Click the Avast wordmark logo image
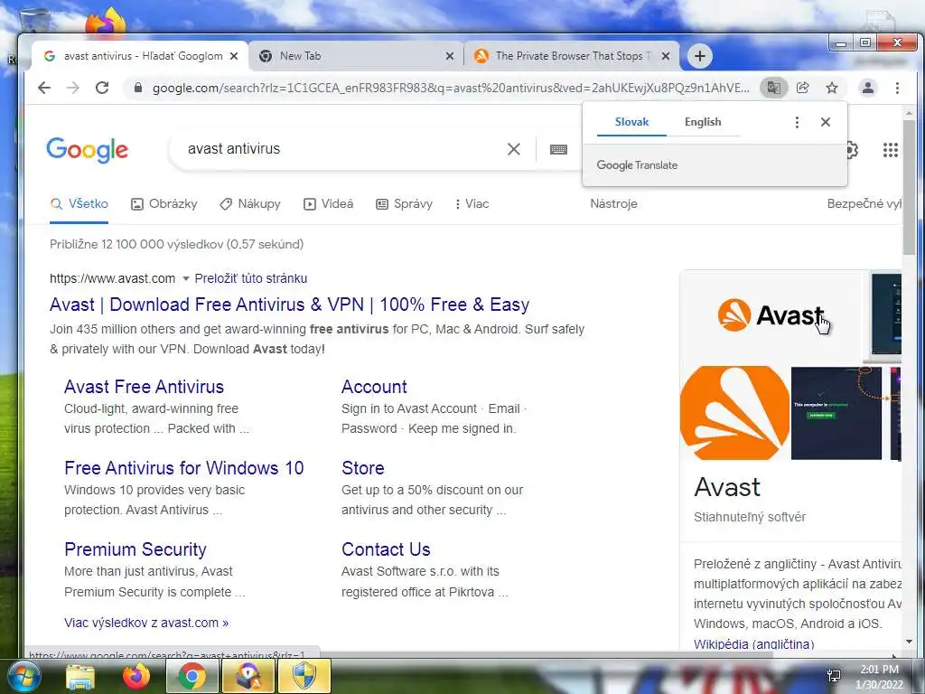This screenshot has width=925, height=694. tap(770, 315)
